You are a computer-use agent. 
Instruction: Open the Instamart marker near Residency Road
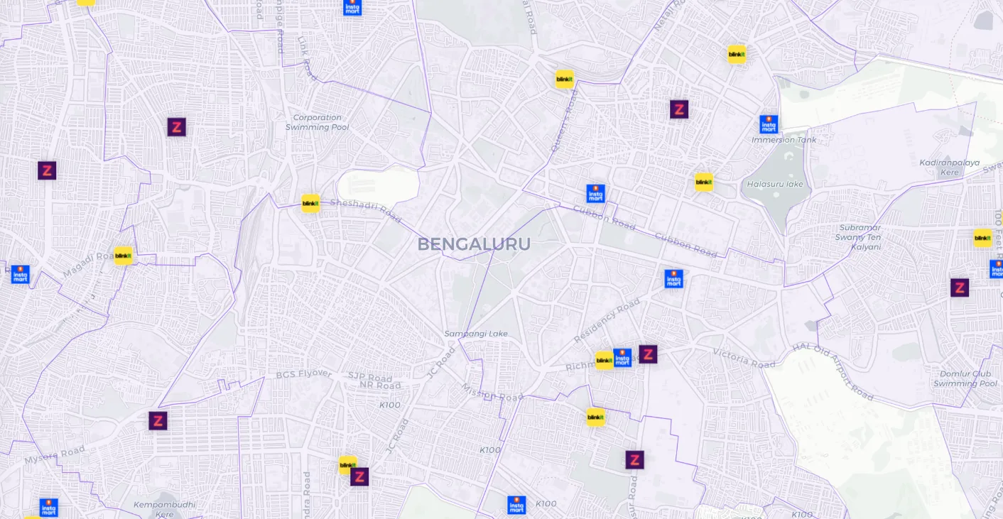[673, 278]
